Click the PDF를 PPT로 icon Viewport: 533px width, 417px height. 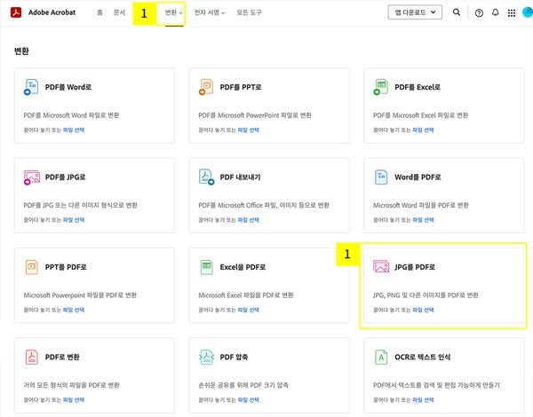click(206, 87)
